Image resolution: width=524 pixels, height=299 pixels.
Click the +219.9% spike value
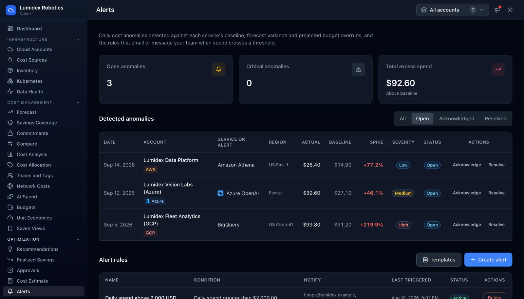371,225
